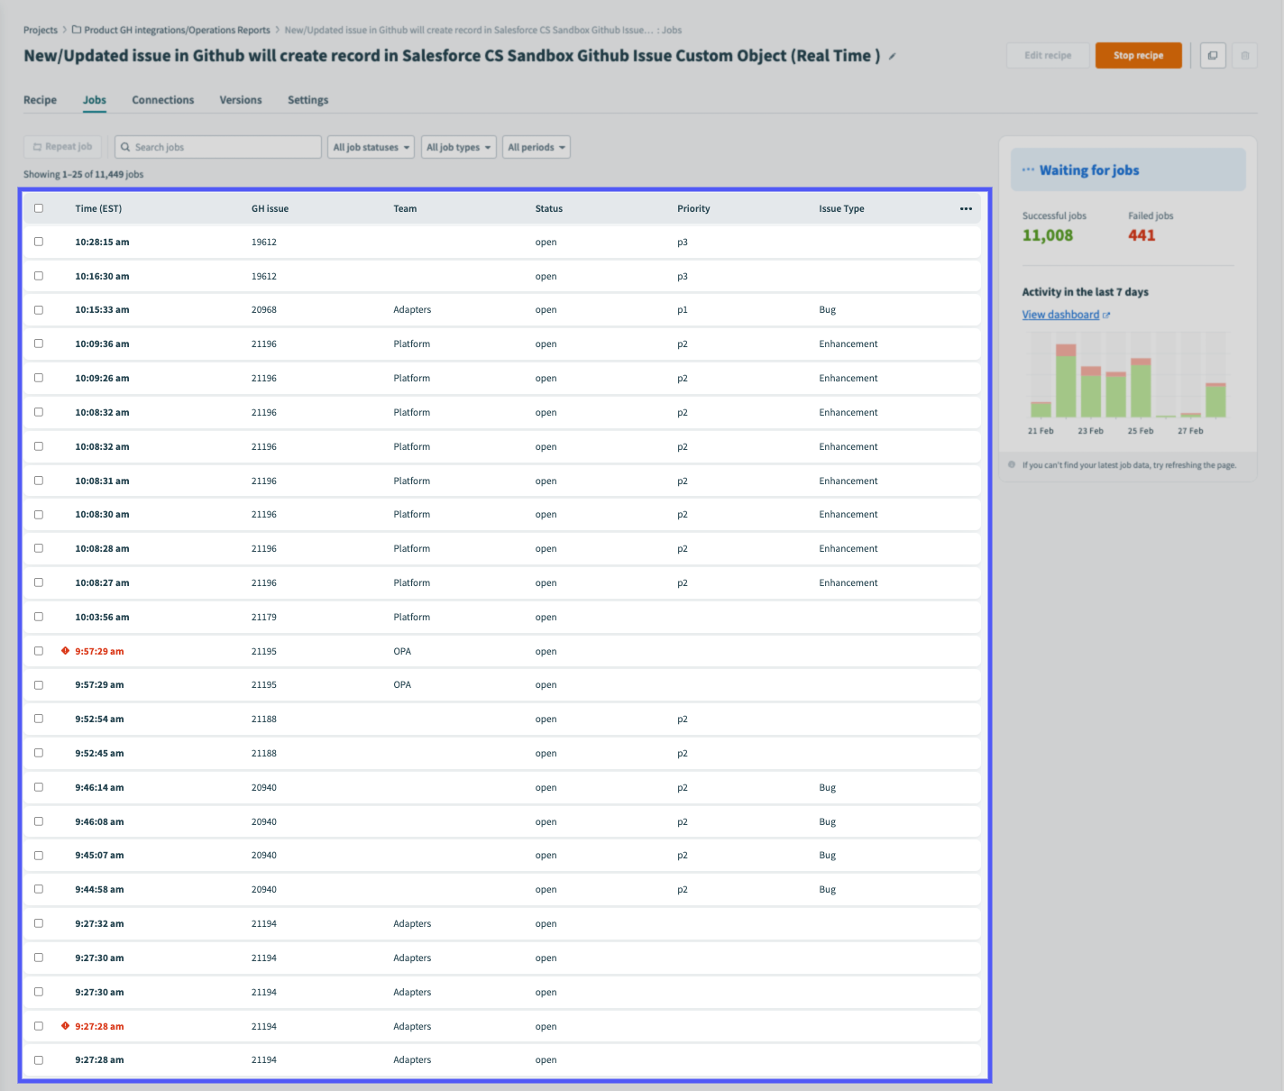This screenshot has width=1284, height=1091.
Task: Open the All periods dropdown
Action: pos(536,146)
